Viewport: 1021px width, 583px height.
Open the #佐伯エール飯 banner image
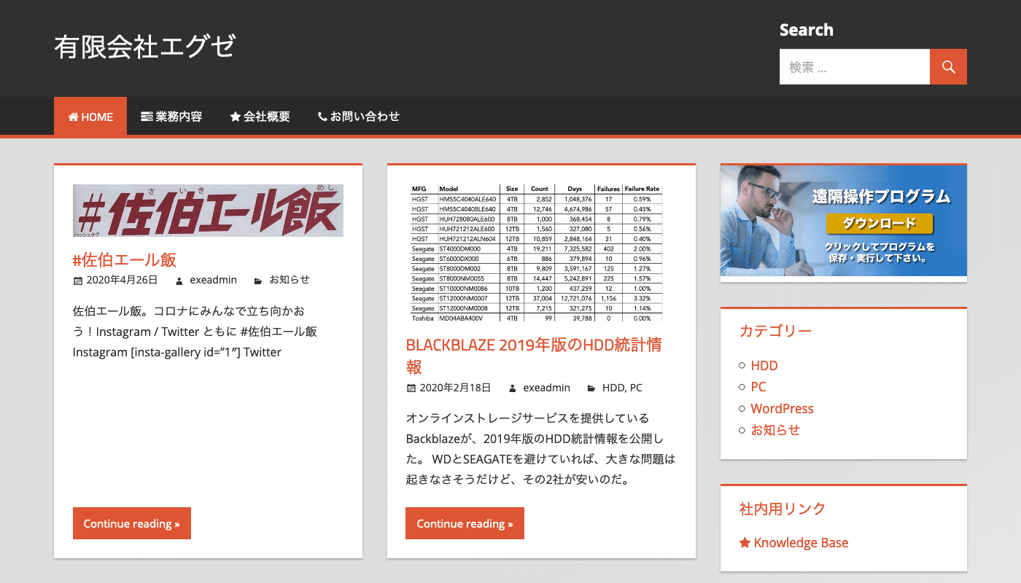[x=208, y=211]
